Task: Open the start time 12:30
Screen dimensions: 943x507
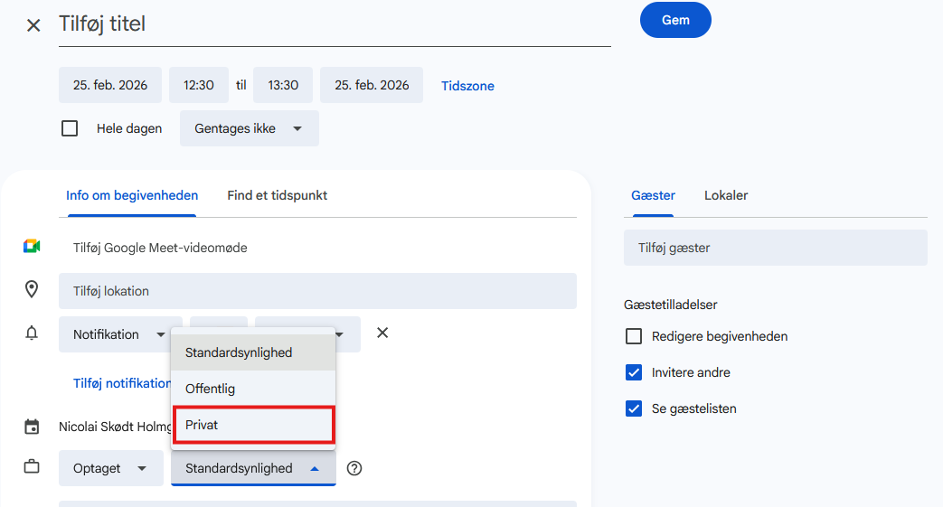Action: point(199,85)
